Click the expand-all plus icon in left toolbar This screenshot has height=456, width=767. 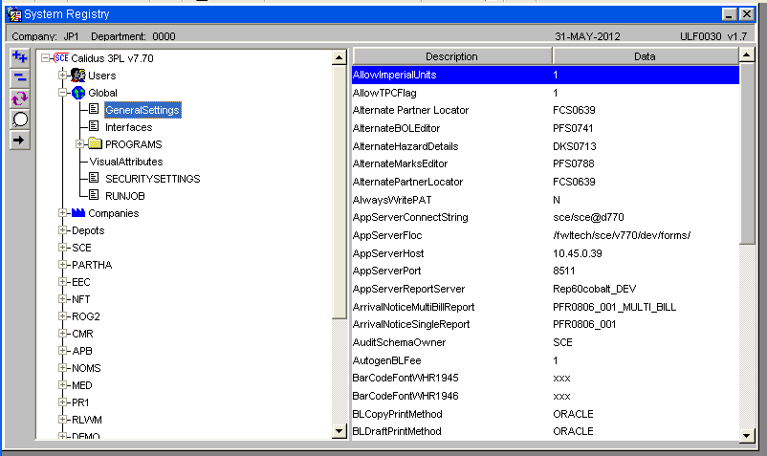tap(19, 57)
